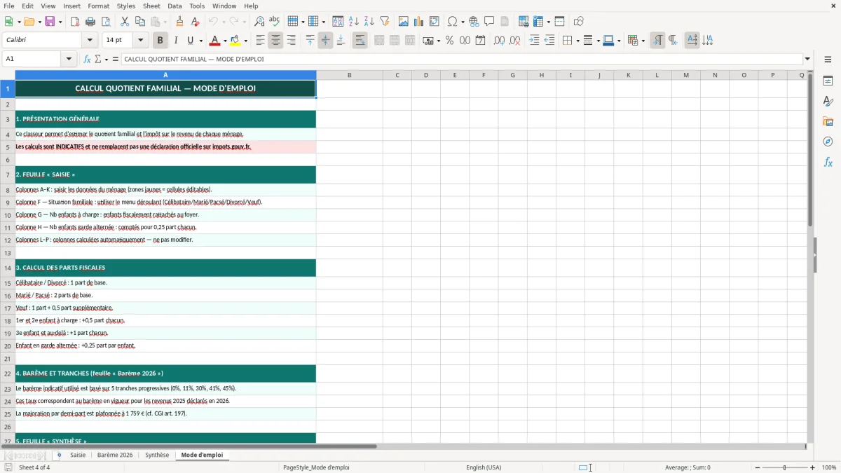This screenshot has height=473, width=841.
Task: Click zoom out minus button
Action: tap(758, 467)
